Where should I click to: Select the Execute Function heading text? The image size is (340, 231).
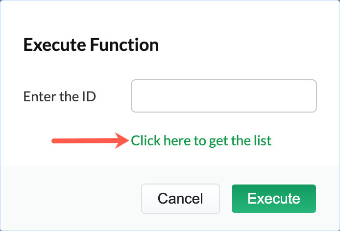coord(91,46)
